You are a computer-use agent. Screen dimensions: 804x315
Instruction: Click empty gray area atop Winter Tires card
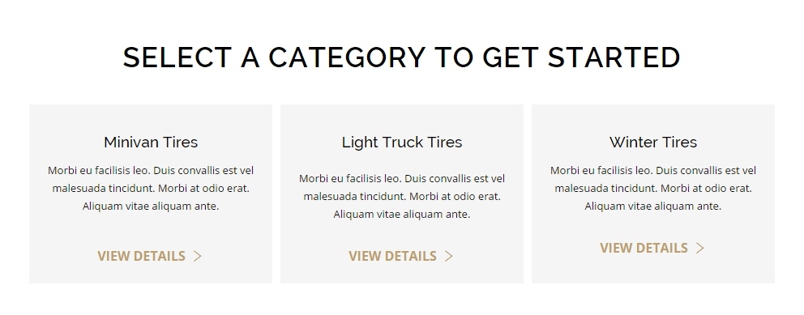653,117
